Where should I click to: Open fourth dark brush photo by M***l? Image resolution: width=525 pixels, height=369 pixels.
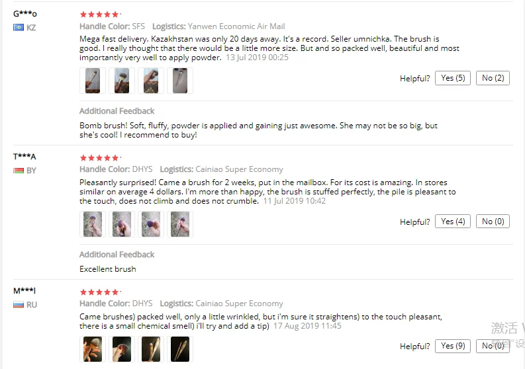pyautogui.click(x=180, y=349)
